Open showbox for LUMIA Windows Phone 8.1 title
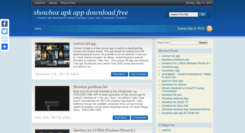 (104, 130)
